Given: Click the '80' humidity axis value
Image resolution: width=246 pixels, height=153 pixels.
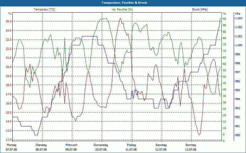Looking at the screenshot, I should click(224, 38).
